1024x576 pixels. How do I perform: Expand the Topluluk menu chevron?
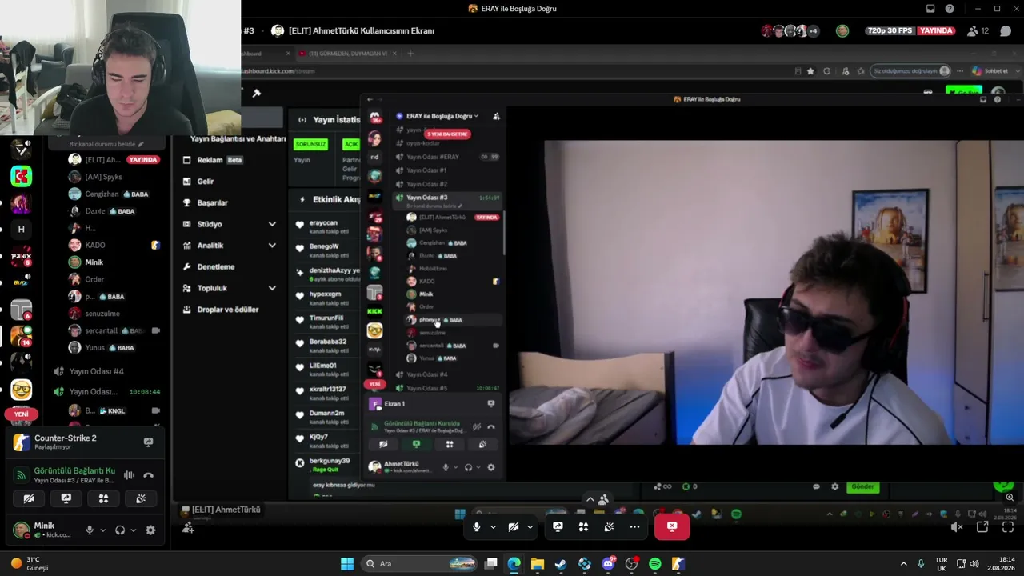(x=272, y=288)
